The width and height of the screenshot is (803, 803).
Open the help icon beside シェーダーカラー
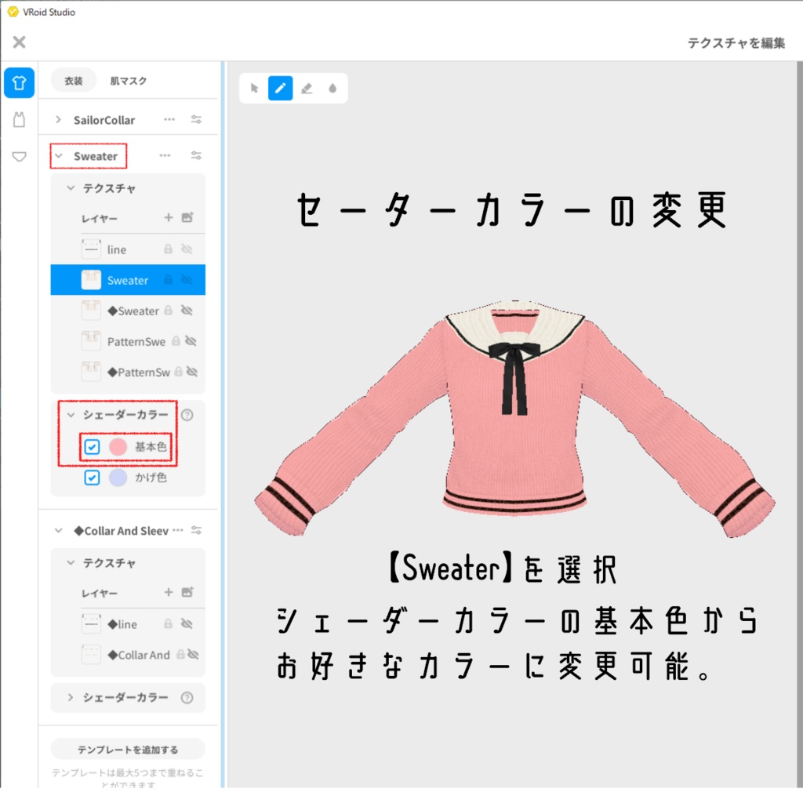point(186,415)
